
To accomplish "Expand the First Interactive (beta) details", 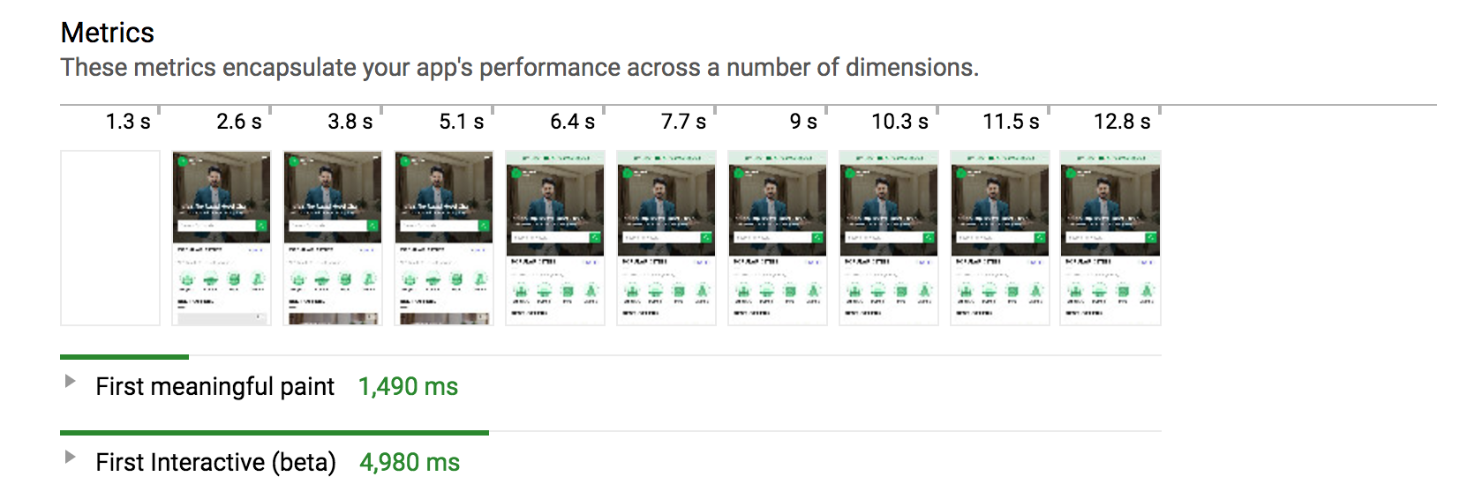I will coord(70,457).
